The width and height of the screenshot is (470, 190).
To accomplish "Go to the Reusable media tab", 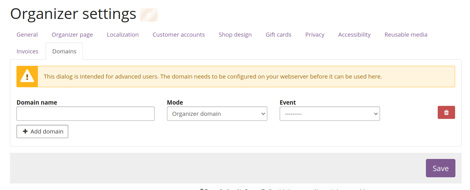I will [406, 34].
